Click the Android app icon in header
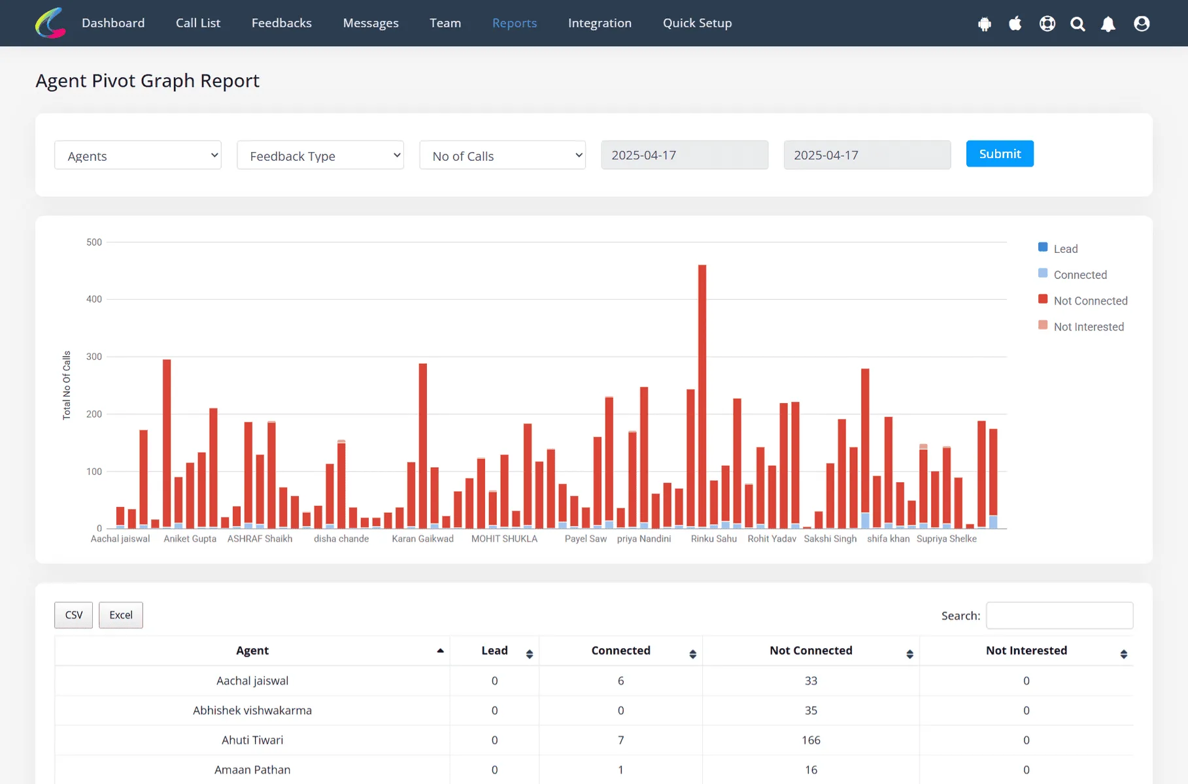This screenshot has height=784, width=1188. 984,24
